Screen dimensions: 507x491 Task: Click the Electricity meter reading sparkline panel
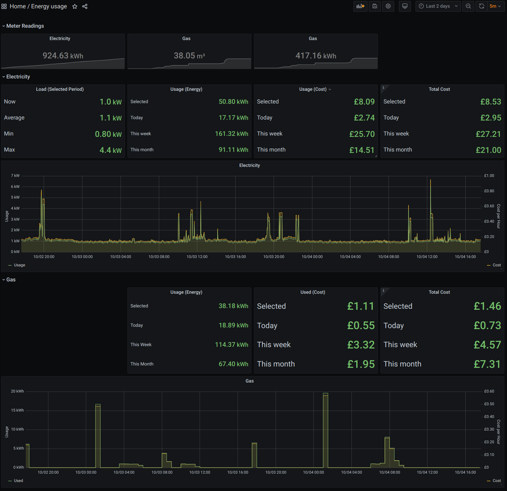63,51
